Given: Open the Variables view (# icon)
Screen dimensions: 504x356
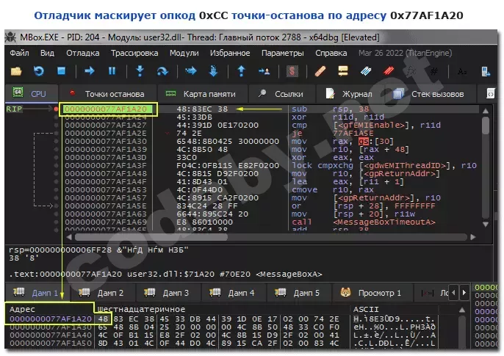Looking at the screenshot, I should (434, 71).
